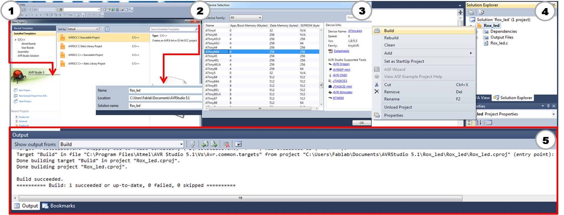Click the Solution name input field
The height and width of the screenshot is (215, 564).
165,106
